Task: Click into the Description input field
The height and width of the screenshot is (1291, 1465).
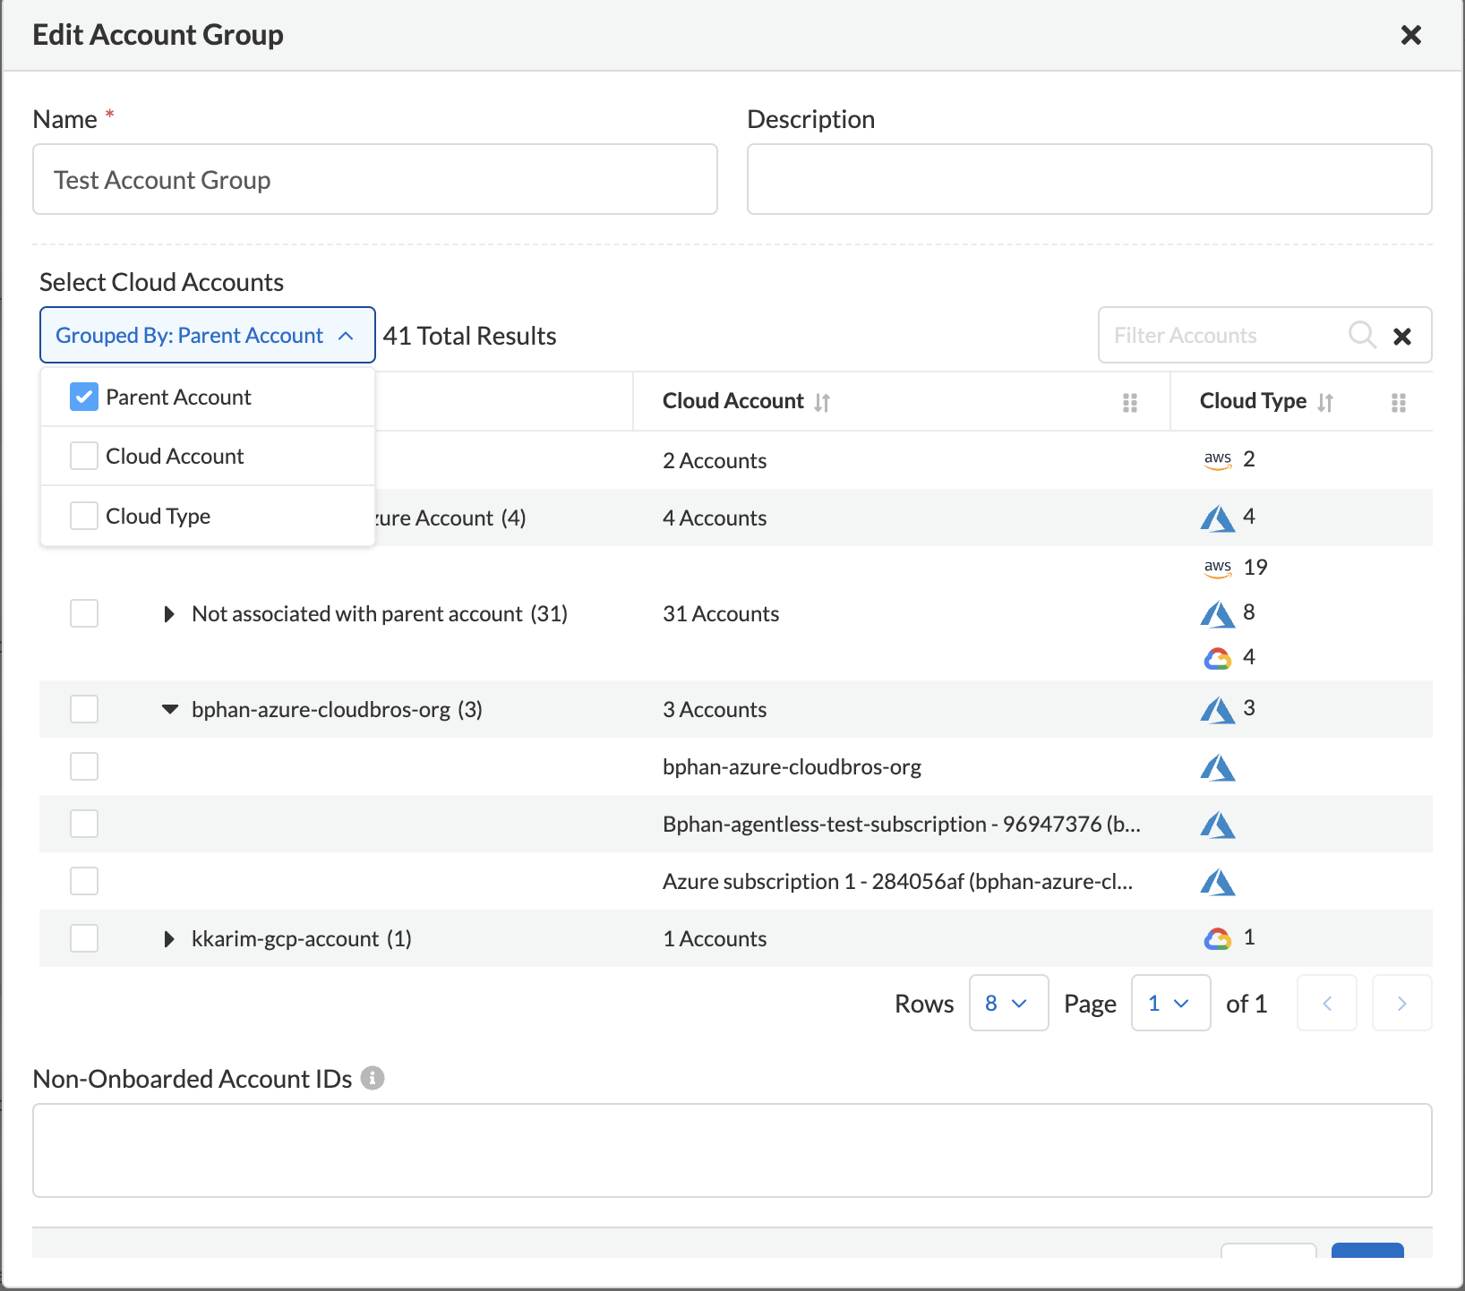Action: tap(1090, 179)
